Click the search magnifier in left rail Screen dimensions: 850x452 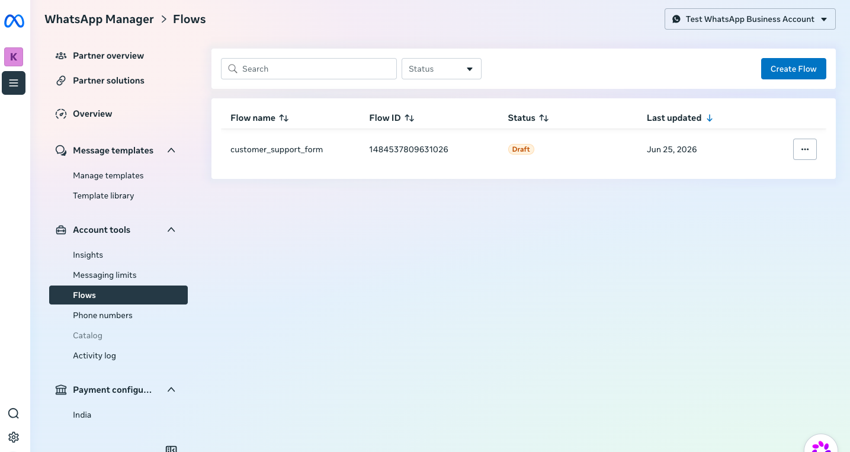[x=14, y=413]
